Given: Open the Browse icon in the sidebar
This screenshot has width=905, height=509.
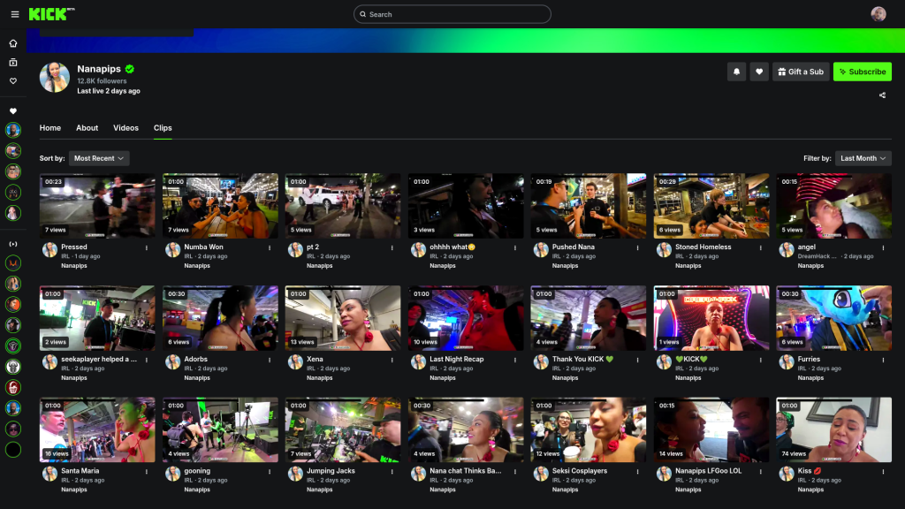Looking at the screenshot, I should (13, 63).
